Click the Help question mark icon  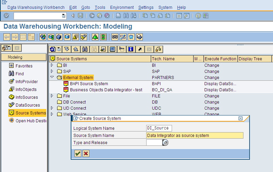(x=198, y=16)
